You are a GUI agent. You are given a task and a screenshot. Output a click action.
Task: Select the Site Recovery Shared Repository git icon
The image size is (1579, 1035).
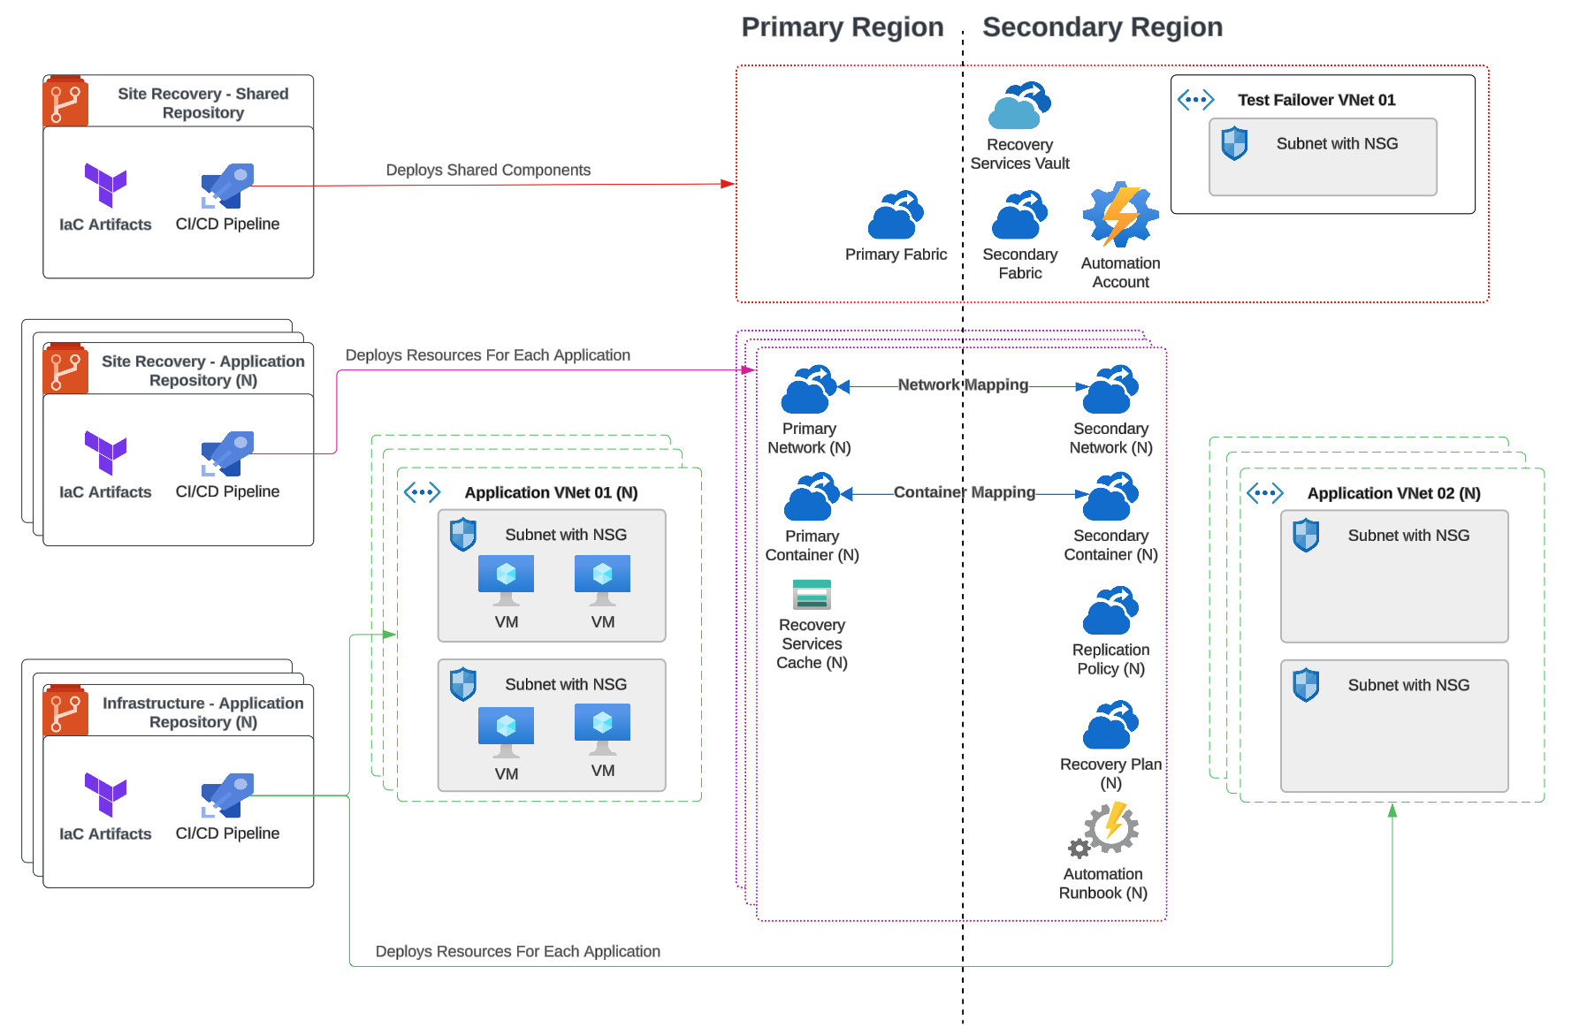[x=65, y=102]
